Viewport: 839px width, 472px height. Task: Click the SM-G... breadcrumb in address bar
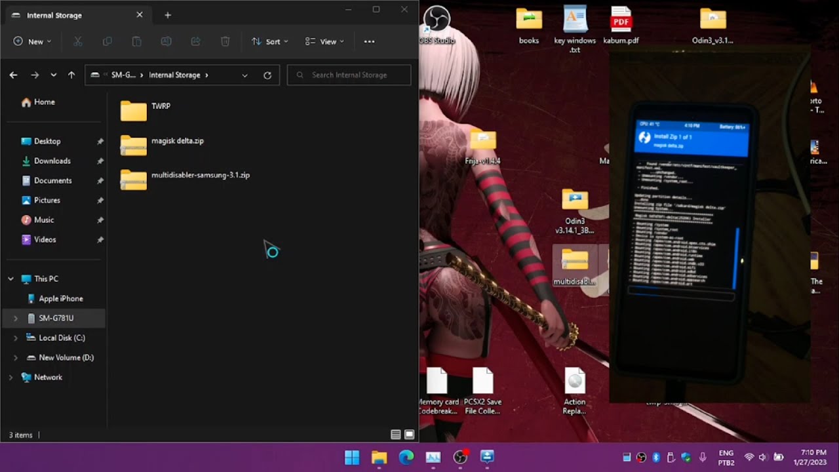[123, 75]
